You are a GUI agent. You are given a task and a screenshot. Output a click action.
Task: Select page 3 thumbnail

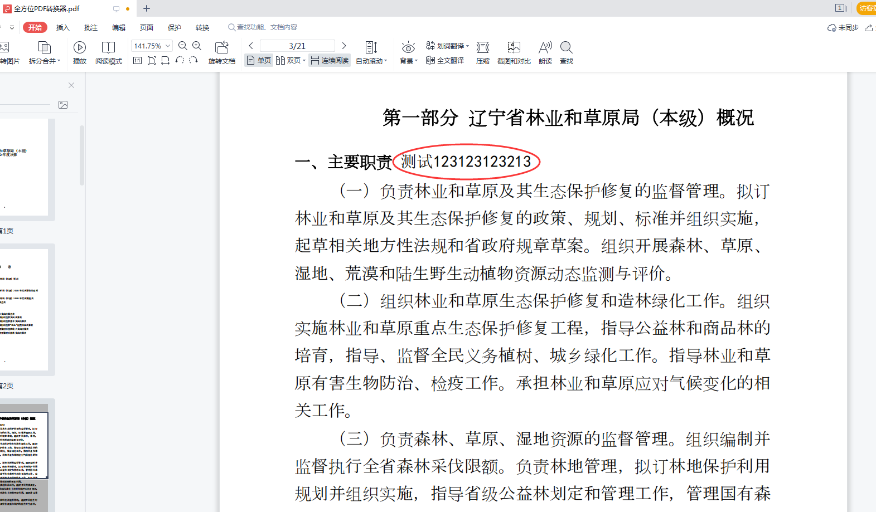click(24, 458)
